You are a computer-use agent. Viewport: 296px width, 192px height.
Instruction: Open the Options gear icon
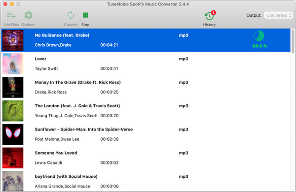pos(29,15)
